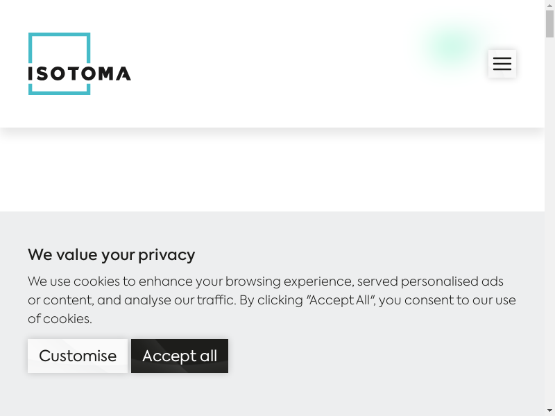555x416 pixels.
Task: Click the ISOTOMA wordmark text
Action: pyautogui.click(x=79, y=73)
